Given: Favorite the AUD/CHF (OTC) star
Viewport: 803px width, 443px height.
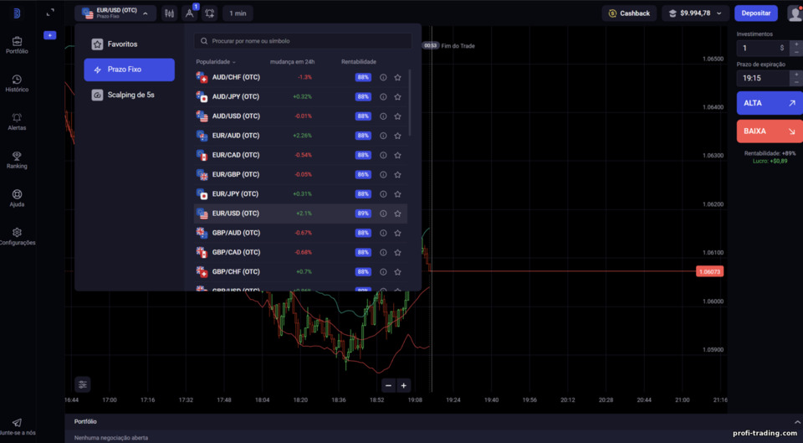Looking at the screenshot, I should pos(397,77).
